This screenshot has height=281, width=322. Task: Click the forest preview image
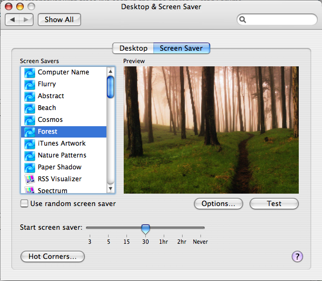tap(211, 130)
